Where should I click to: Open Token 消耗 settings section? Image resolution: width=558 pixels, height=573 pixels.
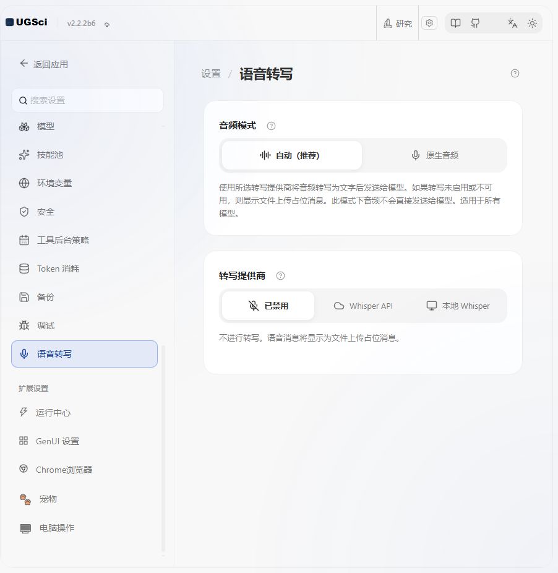coord(84,269)
